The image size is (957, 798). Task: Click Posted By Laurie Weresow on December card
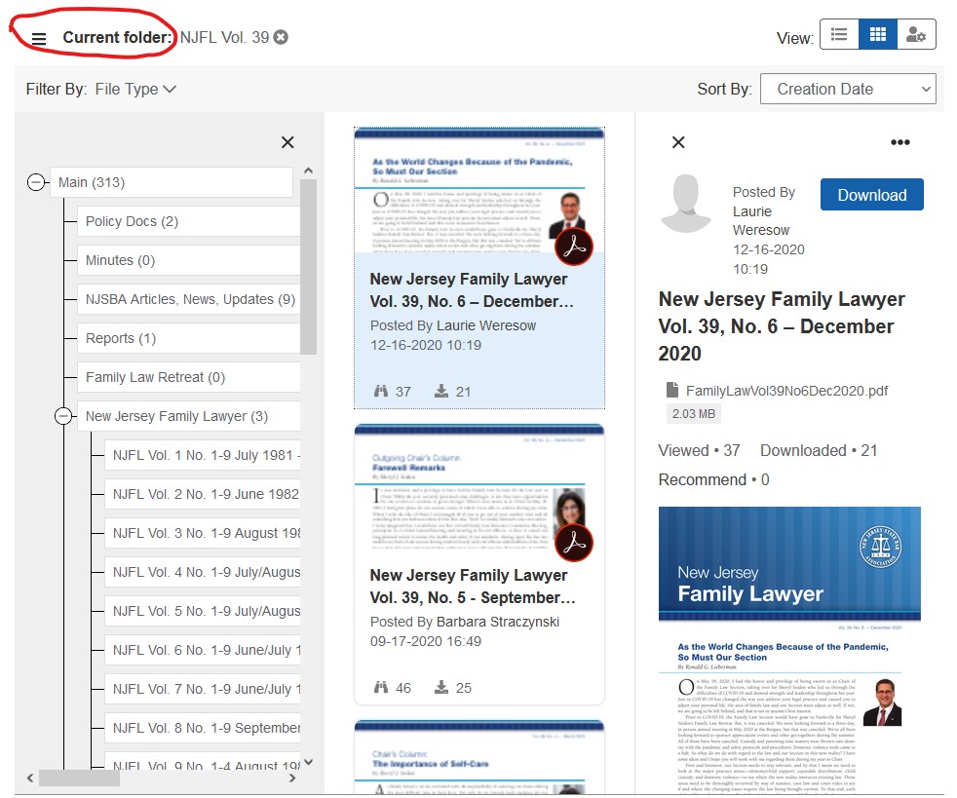click(x=453, y=325)
